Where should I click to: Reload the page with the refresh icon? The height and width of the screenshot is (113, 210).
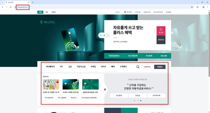click(10, 7)
